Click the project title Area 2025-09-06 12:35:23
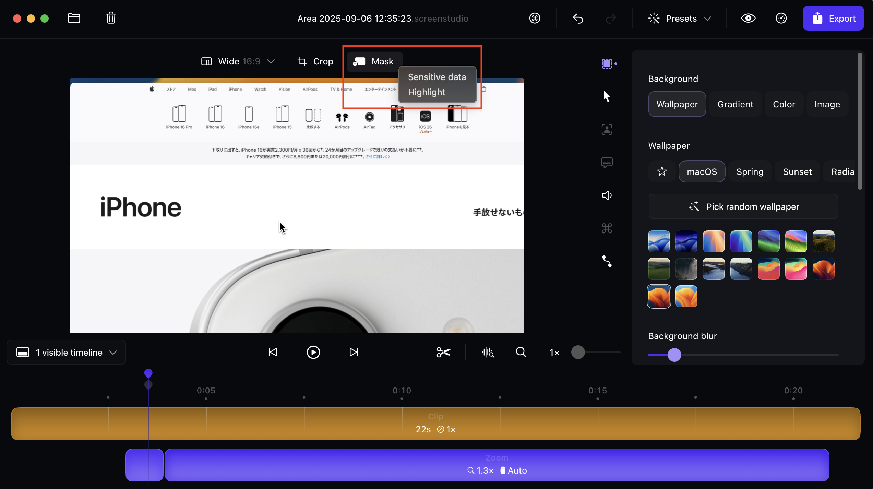This screenshot has width=873, height=489. pyautogui.click(x=354, y=19)
